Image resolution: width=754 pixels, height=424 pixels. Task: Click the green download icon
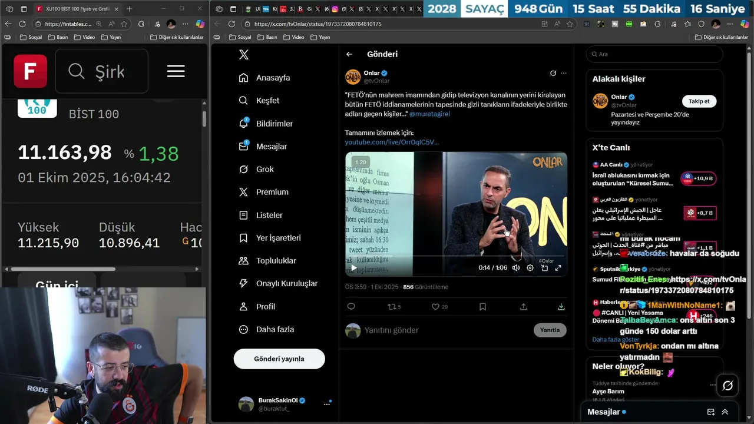pos(561,307)
